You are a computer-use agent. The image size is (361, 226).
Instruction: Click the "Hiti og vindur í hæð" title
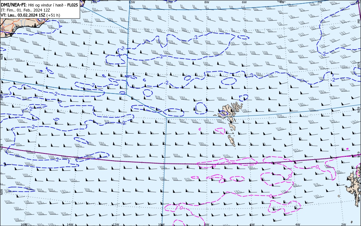pyautogui.click(x=45, y=5)
